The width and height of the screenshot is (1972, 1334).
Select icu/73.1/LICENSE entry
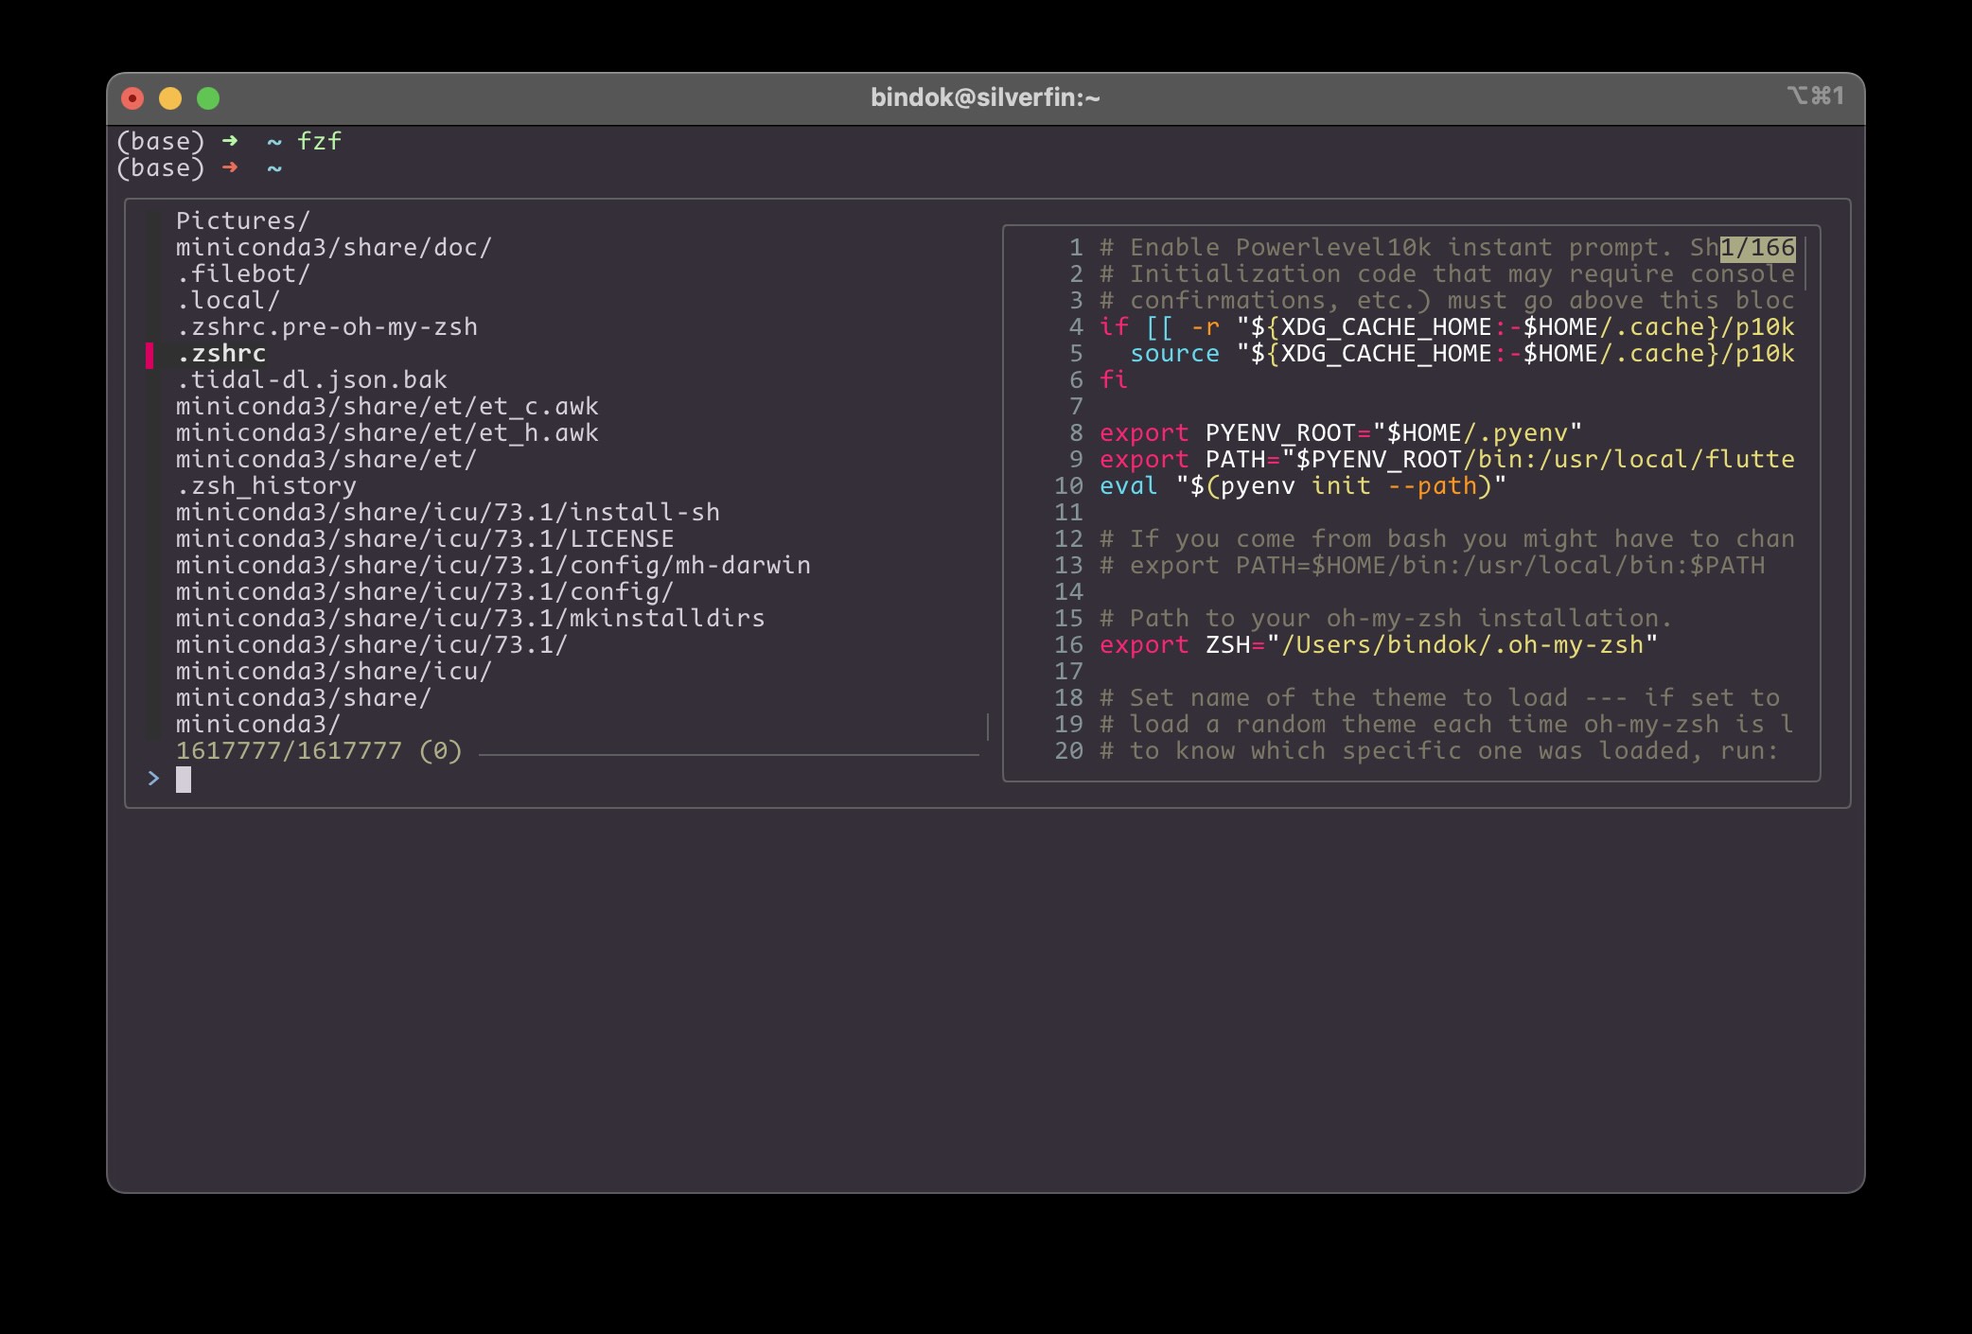pos(425,538)
